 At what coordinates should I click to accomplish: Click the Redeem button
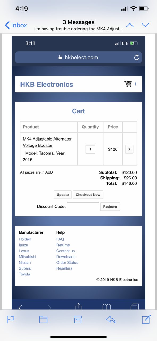click(110, 207)
